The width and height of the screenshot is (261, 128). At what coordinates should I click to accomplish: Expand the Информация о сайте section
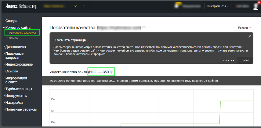[x=15, y=80]
